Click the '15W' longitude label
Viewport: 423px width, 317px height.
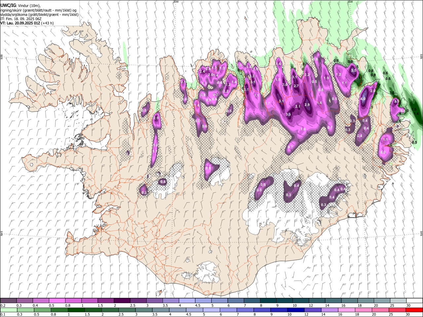tap(350, 2)
